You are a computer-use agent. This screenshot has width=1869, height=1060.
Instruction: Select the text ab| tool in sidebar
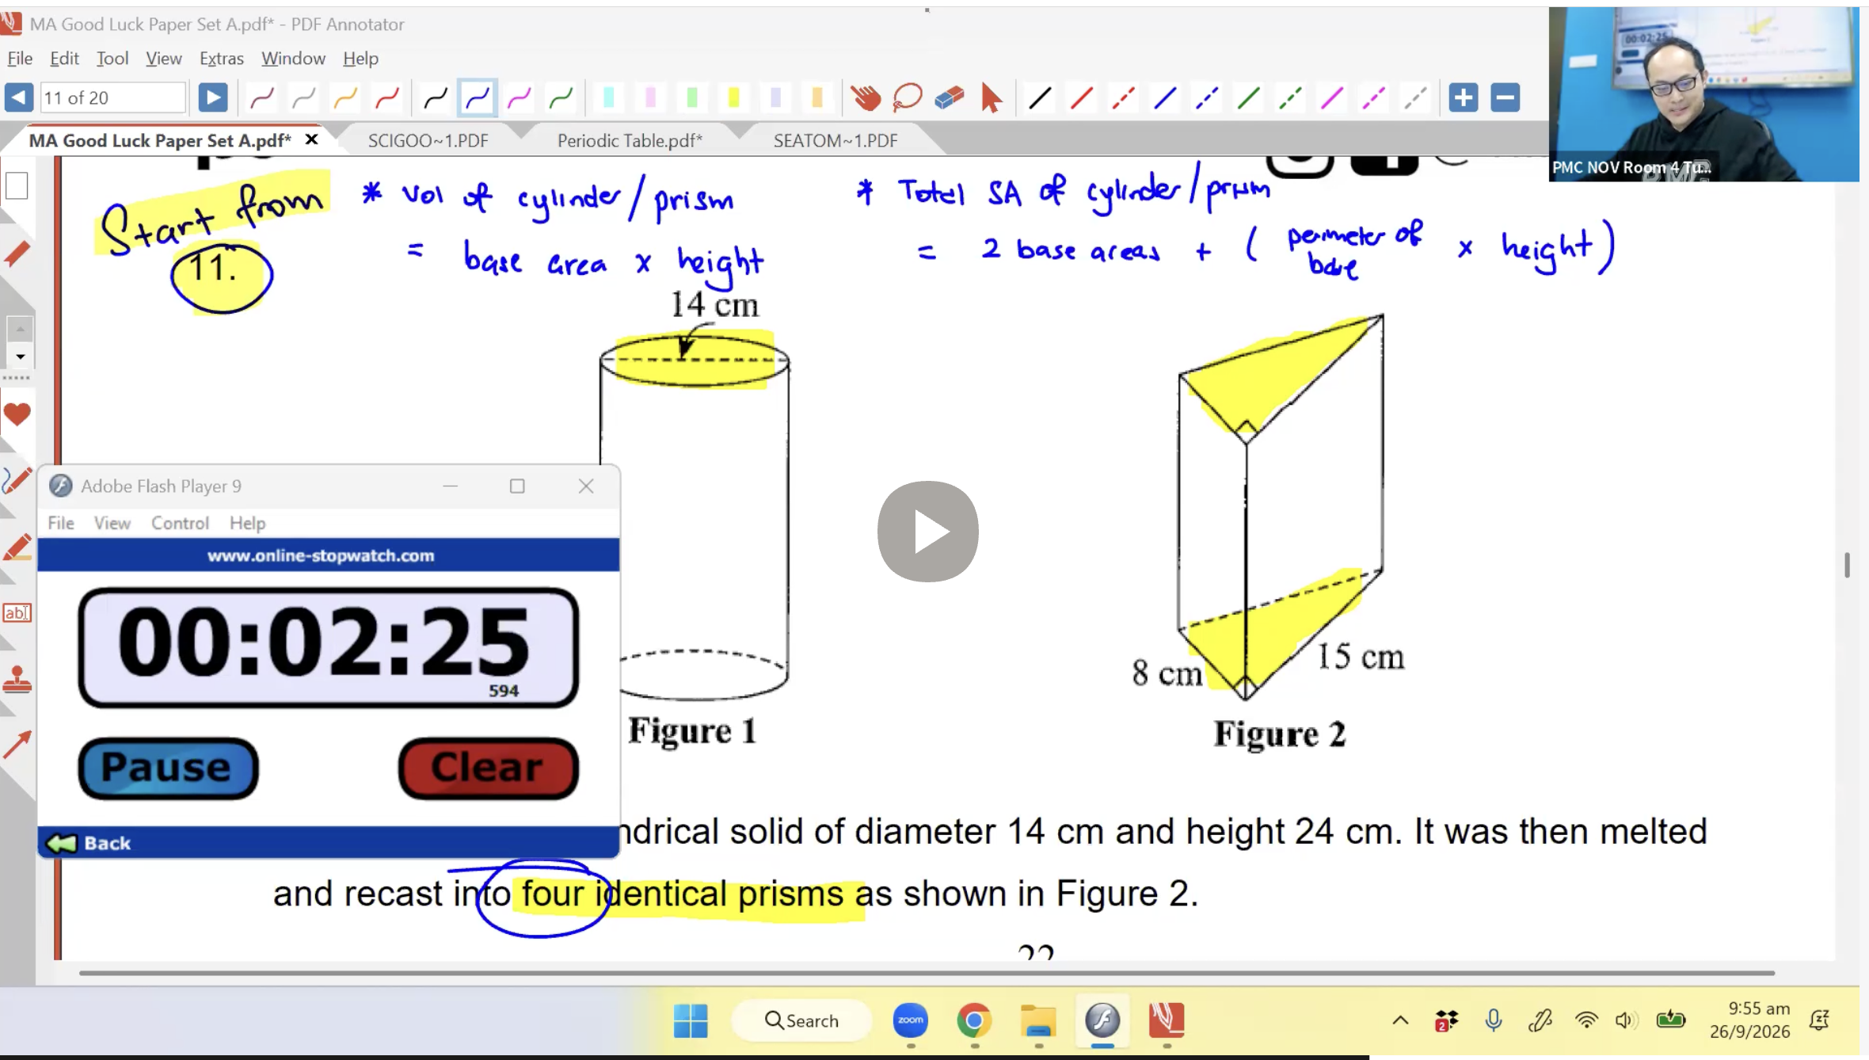click(x=17, y=612)
